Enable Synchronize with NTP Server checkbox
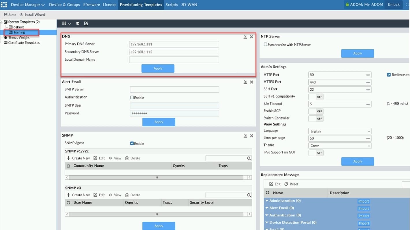410x230 pixels. (265, 45)
